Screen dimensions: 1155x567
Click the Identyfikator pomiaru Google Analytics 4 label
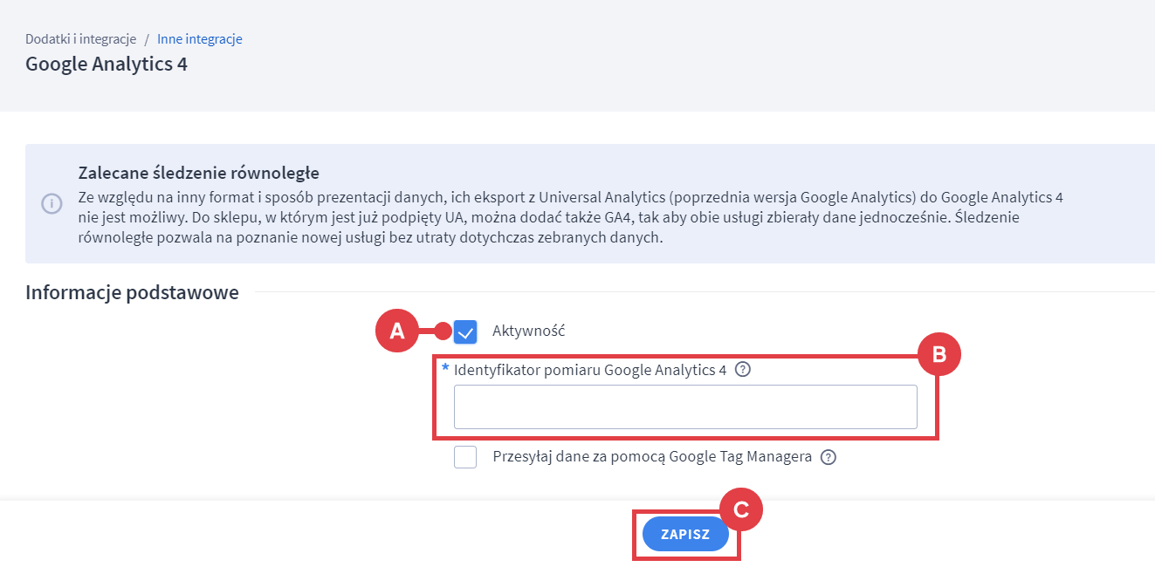(x=590, y=370)
